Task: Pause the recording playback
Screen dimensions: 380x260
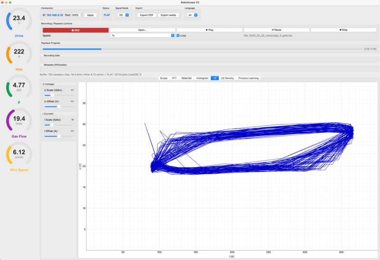Action: tap(276, 30)
